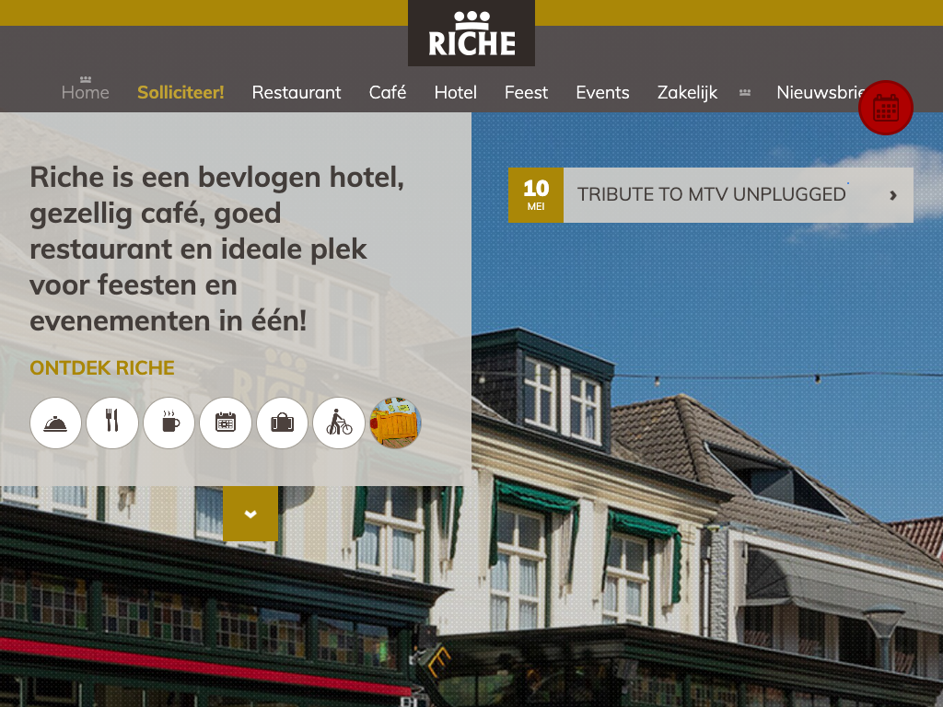
Task: Click the round calendar events icon
Action: click(x=226, y=423)
